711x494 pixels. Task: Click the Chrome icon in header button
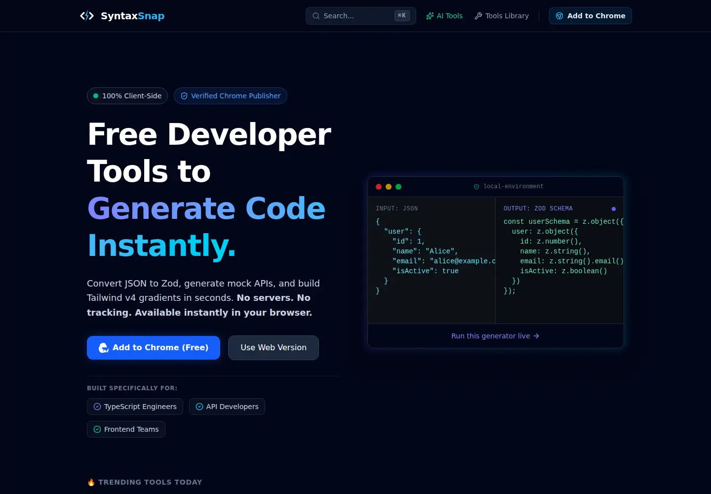coord(559,16)
